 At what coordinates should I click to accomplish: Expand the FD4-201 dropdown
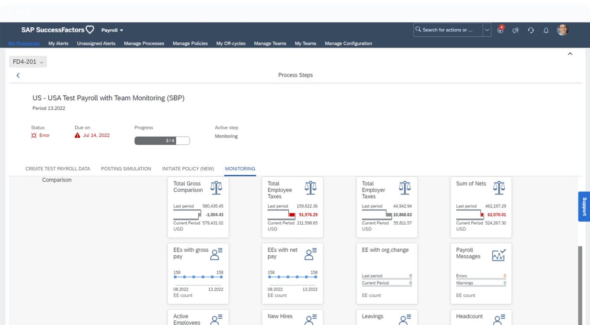point(28,62)
